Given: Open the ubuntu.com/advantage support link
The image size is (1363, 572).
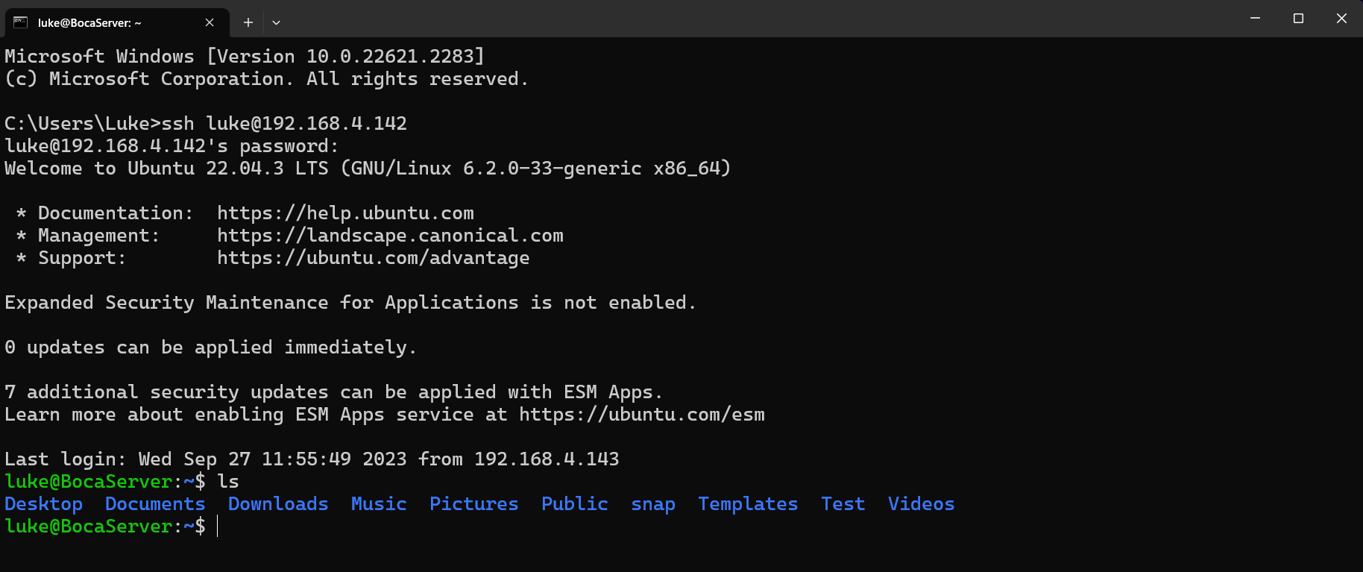Looking at the screenshot, I should (373, 258).
